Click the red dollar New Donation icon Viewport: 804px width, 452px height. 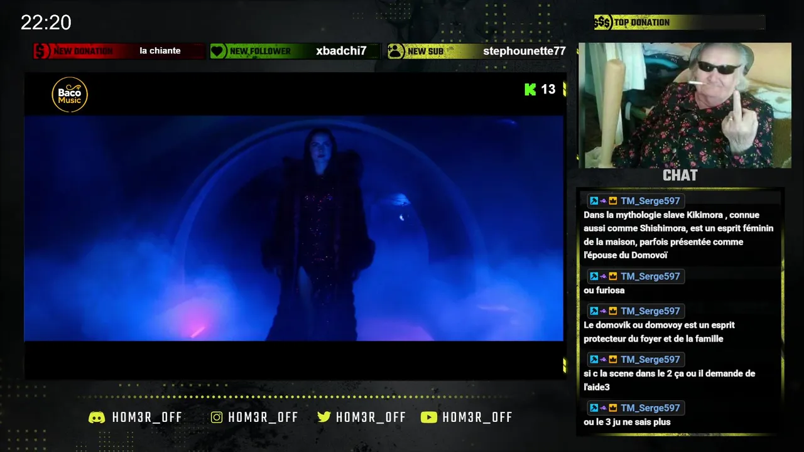(42, 51)
